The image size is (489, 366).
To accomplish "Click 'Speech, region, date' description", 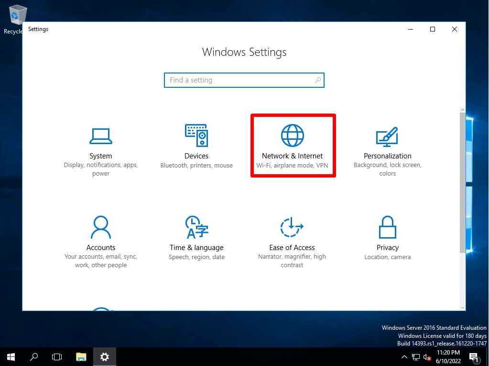I will point(196,257).
